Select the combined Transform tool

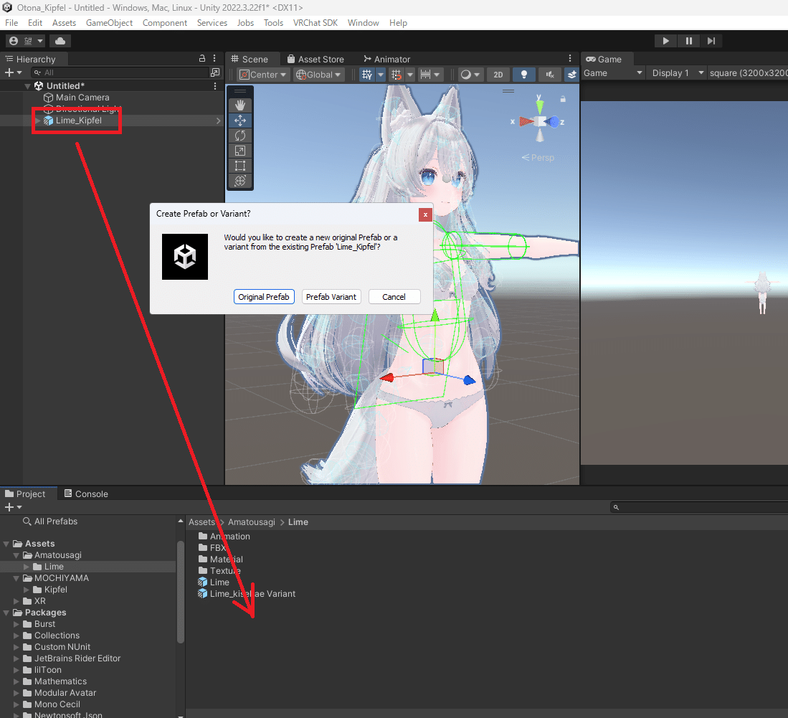240,180
